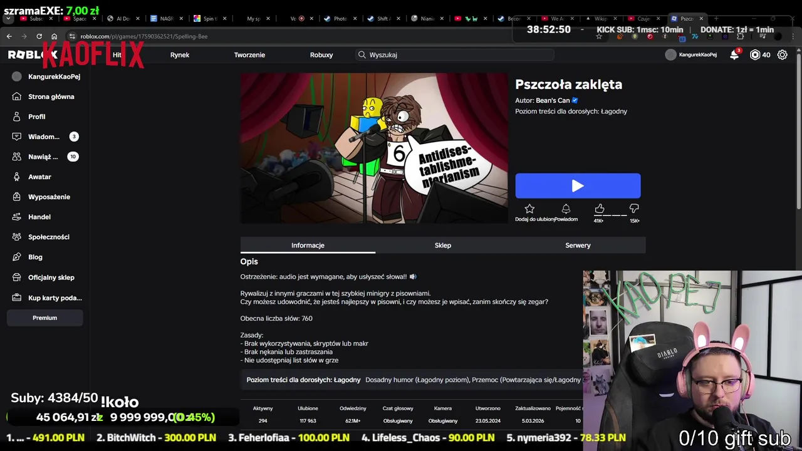
Task: Open KangurekKaoPej profile in the header
Action: (x=691, y=54)
